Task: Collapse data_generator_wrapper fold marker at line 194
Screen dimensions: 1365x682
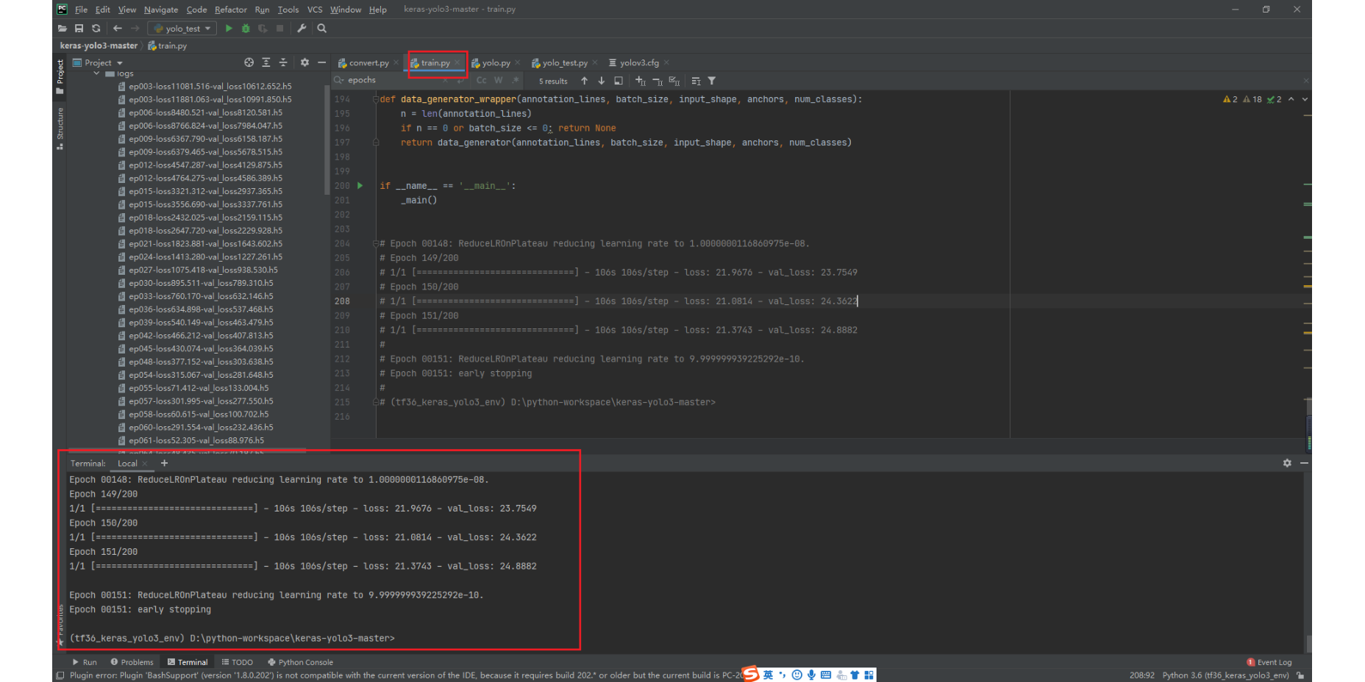Action: [376, 99]
